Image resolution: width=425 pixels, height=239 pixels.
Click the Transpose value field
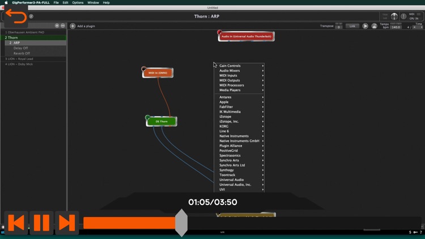(338, 27)
